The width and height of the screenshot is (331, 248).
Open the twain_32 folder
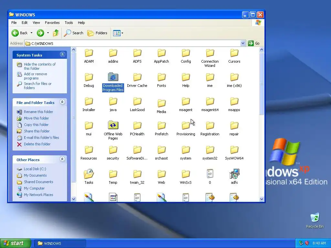[x=137, y=177]
